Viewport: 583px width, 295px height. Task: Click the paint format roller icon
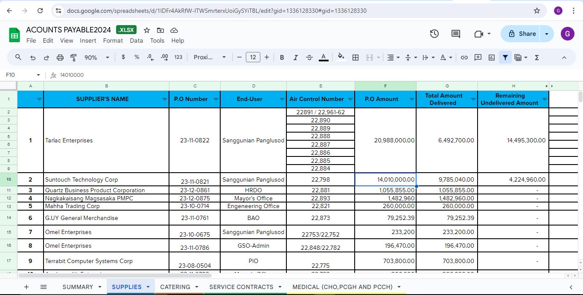pyautogui.click(x=73, y=57)
